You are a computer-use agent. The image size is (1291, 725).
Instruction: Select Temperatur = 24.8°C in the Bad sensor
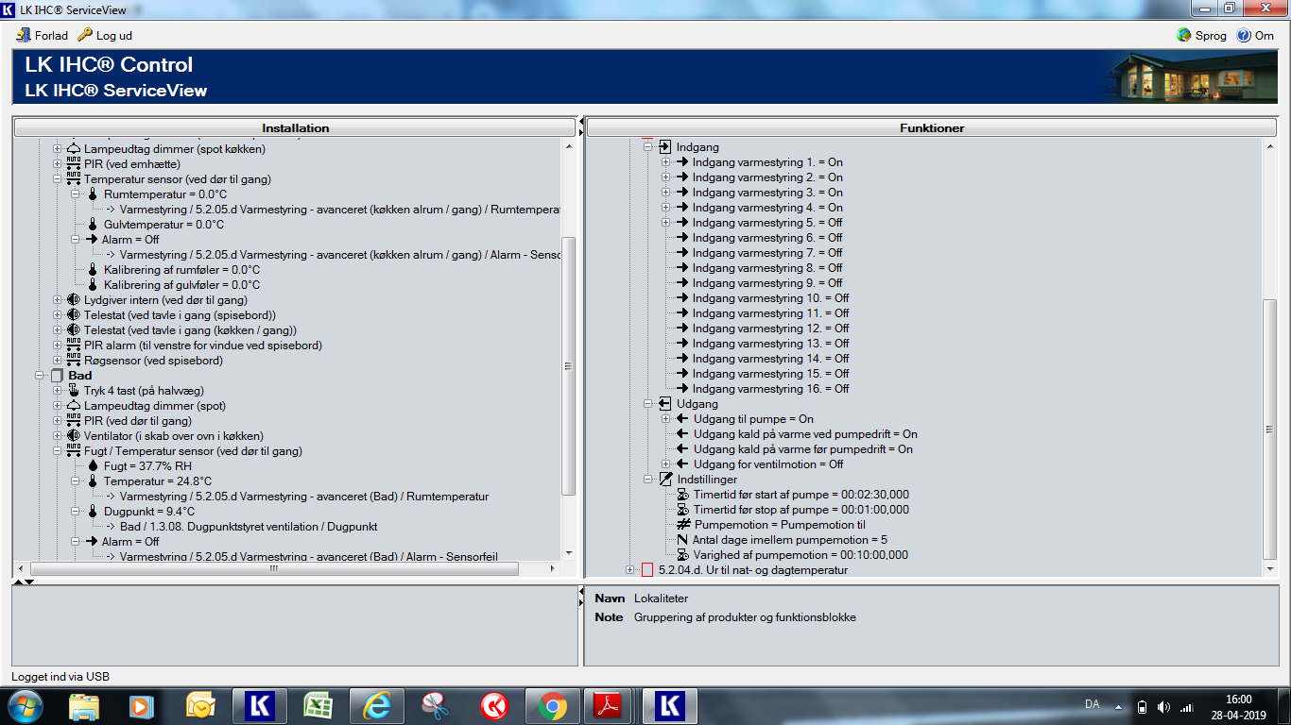pyautogui.click(x=158, y=481)
